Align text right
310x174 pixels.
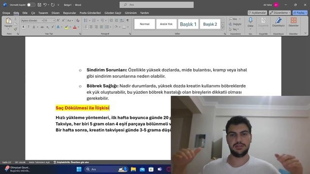tap(96, 27)
